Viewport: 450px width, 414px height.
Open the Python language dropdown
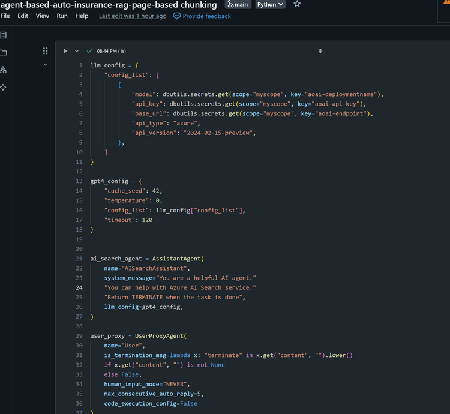point(271,4)
